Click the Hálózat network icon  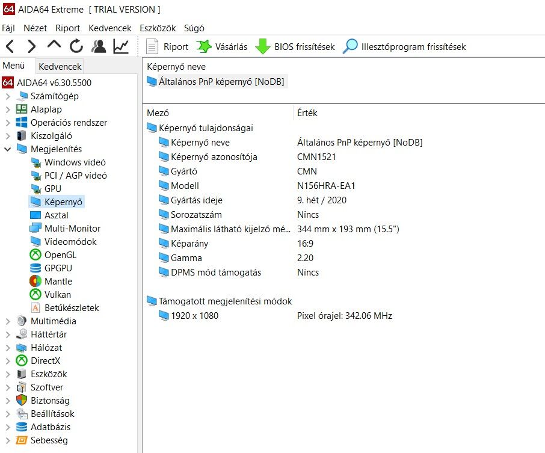pos(22,348)
